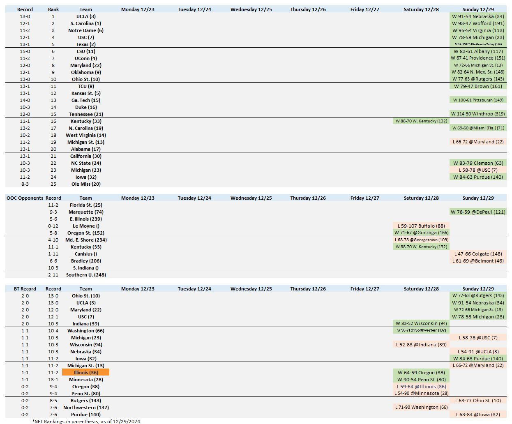Select the W 71-67 @Gonzaga result

point(421,233)
